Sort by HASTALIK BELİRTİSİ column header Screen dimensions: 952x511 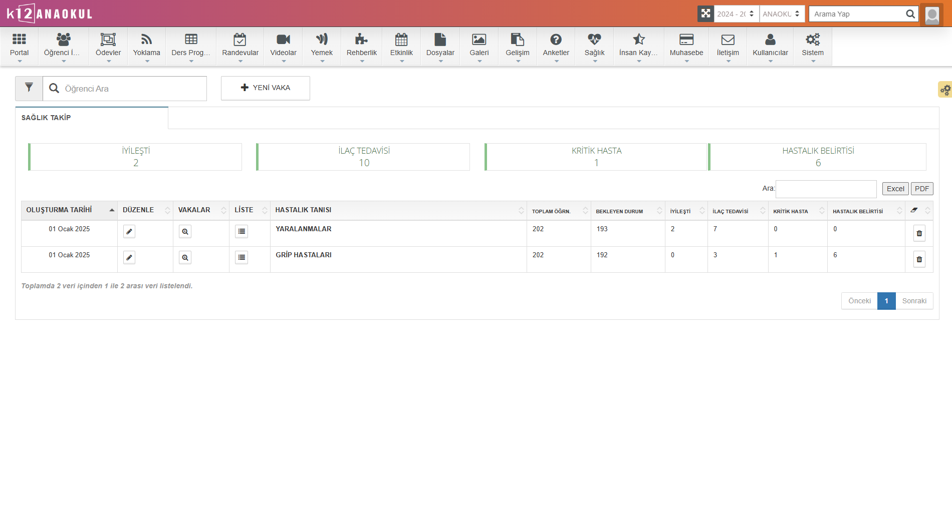coord(866,211)
